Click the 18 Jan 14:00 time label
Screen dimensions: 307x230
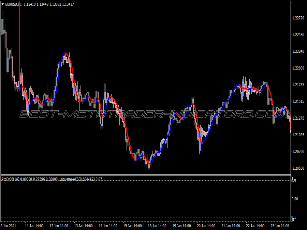[157, 226]
